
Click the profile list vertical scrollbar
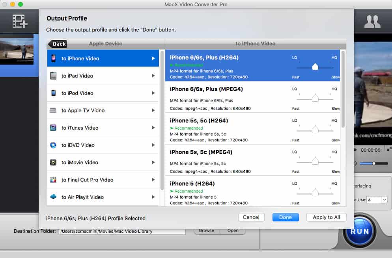coord(343,89)
